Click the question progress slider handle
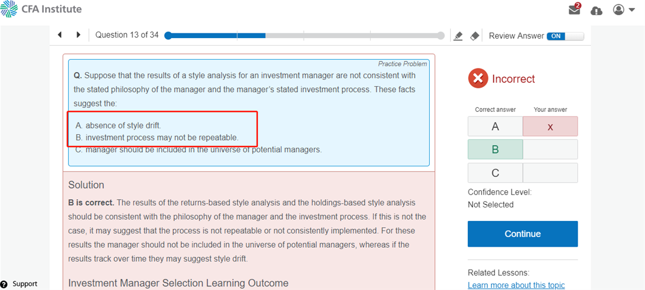The height and width of the screenshot is (290, 645). pyautogui.click(x=168, y=36)
